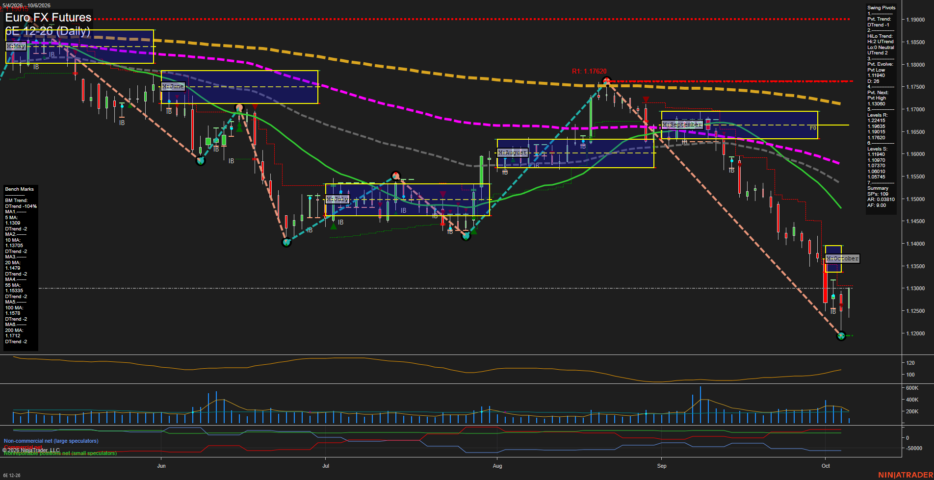Click the NINJATRADER logo

(x=905, y=475)
